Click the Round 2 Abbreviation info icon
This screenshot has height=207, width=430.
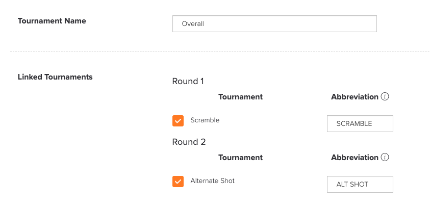(x=385, y=158)
